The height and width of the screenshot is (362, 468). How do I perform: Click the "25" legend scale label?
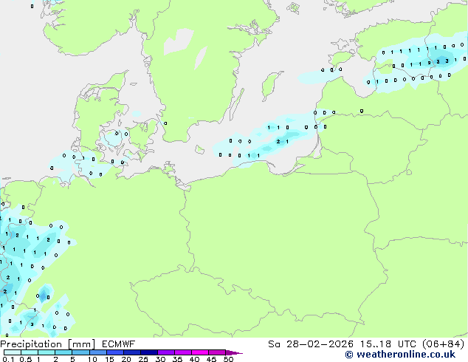[x=143, y=359]
